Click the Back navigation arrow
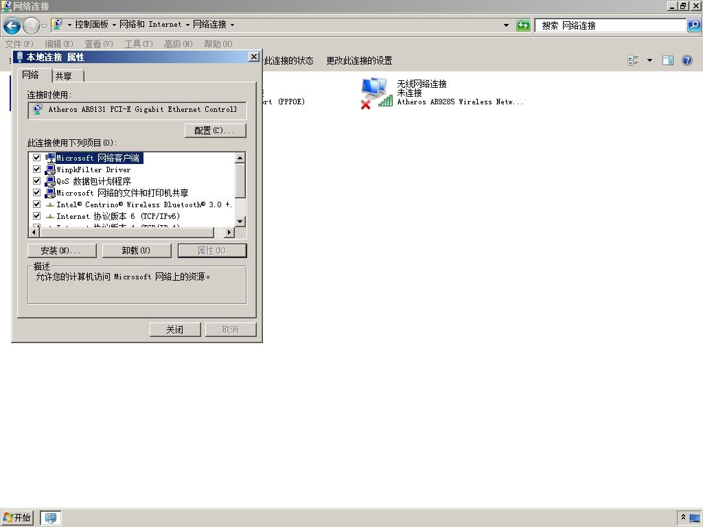703x527 pixels. click(x=12, y=25)
